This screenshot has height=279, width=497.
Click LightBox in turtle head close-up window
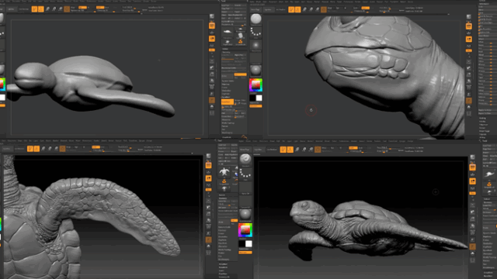(x=269, y=10)
